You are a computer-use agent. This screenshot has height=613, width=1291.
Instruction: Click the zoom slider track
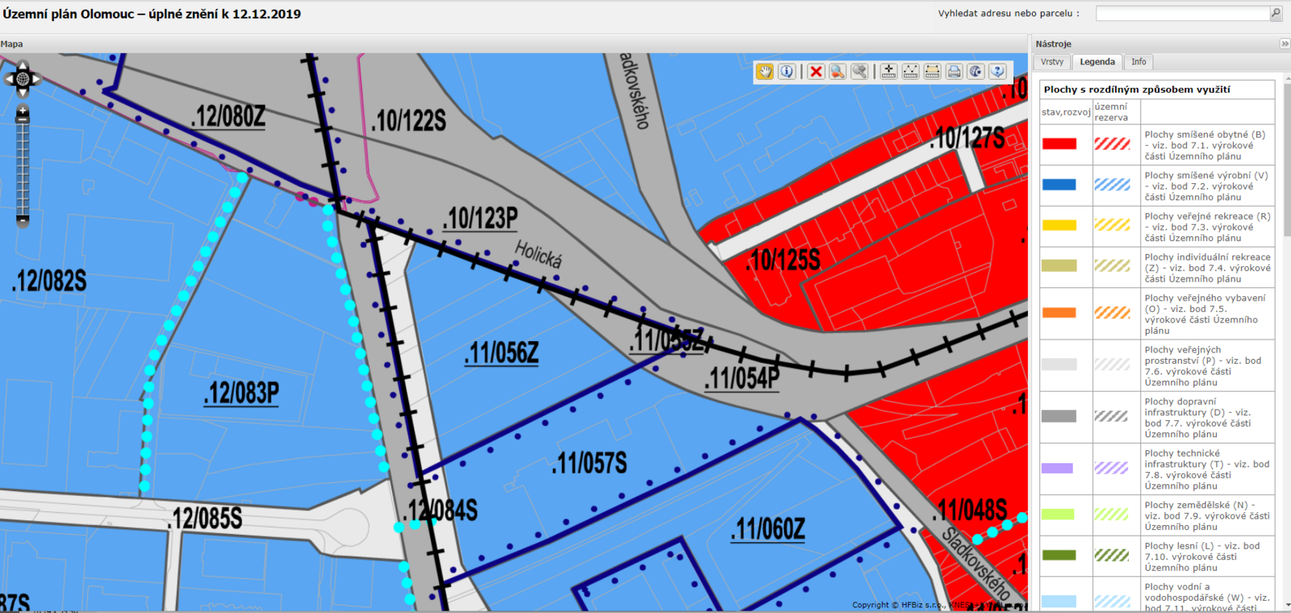pyautogui.click(x=23, y=169)
